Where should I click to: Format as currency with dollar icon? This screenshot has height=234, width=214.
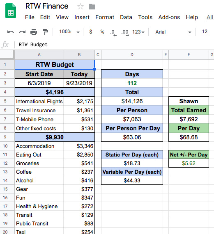point(91,32)
